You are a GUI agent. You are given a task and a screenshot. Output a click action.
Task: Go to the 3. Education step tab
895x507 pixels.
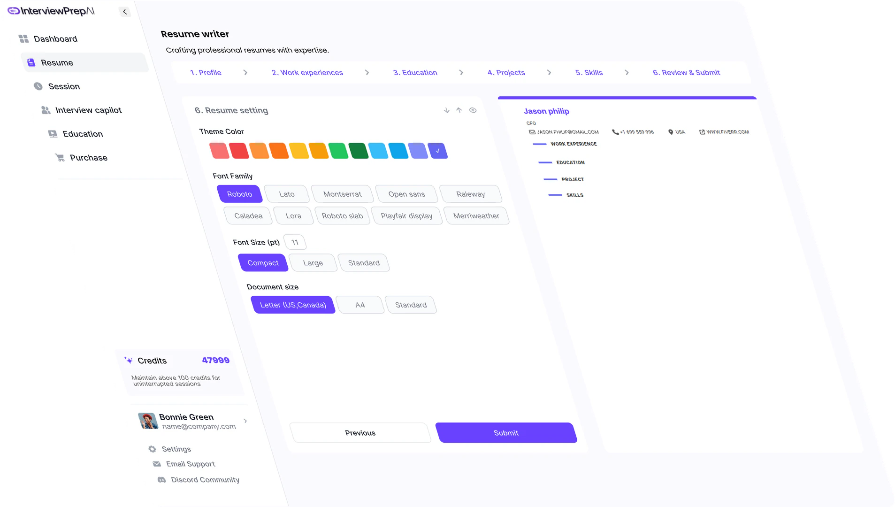coord(415,73)
